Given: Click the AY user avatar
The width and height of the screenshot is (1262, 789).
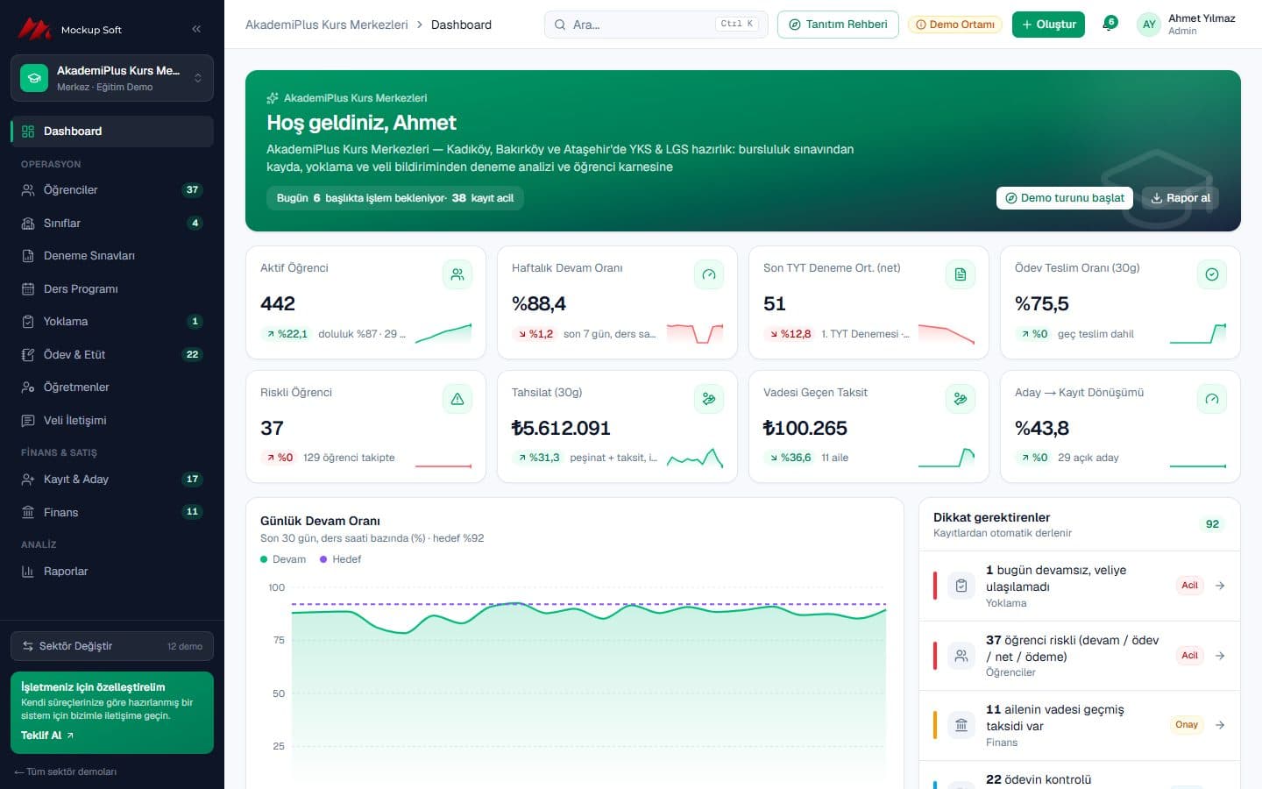Looking at the screenshot, I should pyautogui.click(x=1149, y=25).
